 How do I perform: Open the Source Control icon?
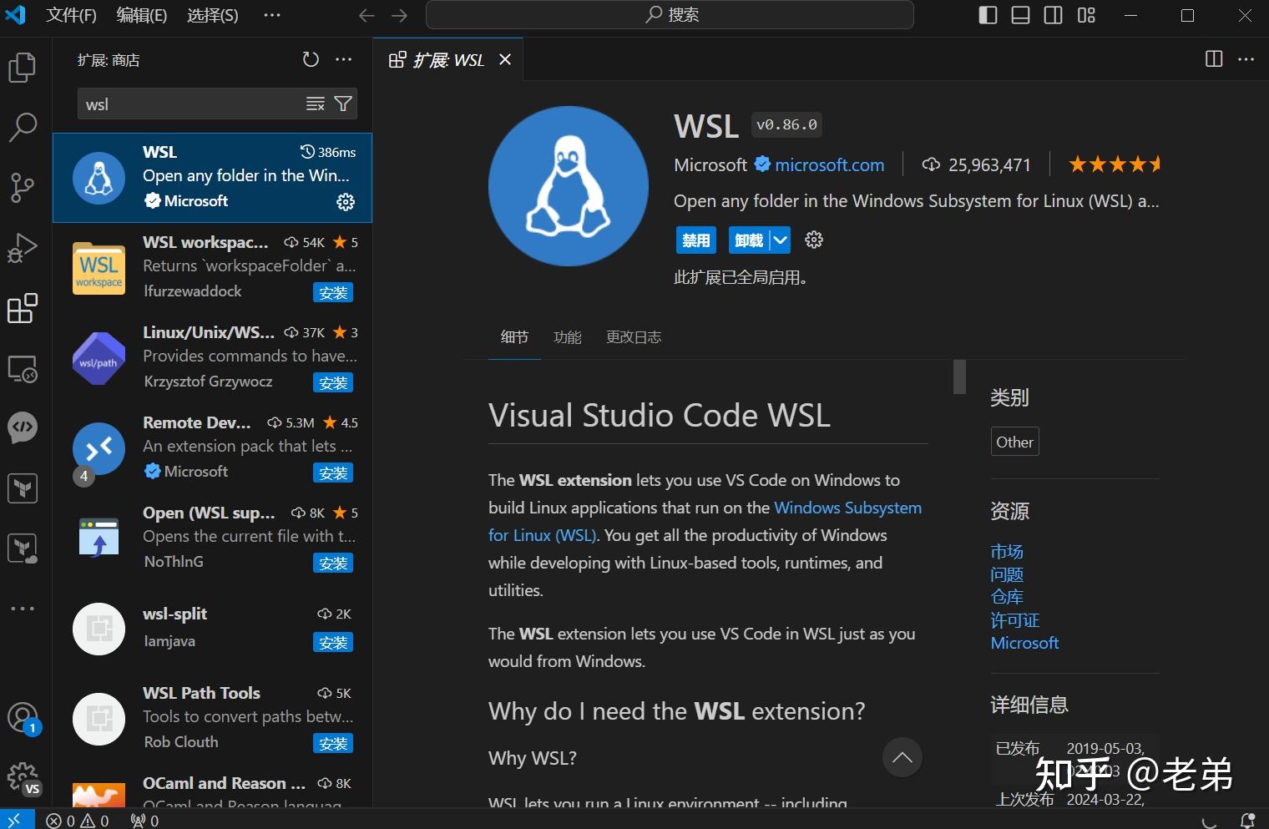22,188
